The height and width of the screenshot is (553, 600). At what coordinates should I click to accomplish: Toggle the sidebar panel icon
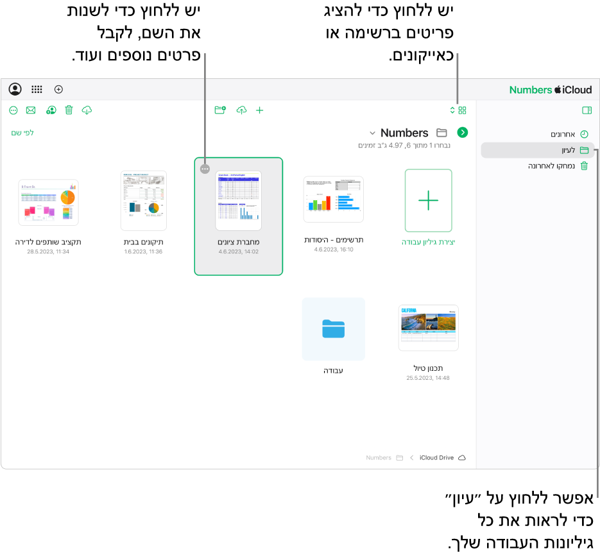[587, 110]
